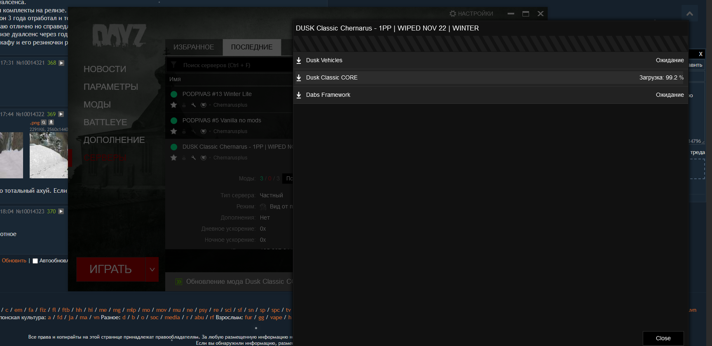Click the lock icon under PODPIVAS #5

click(x=184, y=131)
